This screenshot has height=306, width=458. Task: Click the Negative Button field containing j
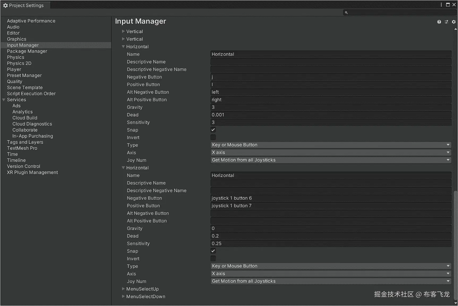click(x=331, y=77)
